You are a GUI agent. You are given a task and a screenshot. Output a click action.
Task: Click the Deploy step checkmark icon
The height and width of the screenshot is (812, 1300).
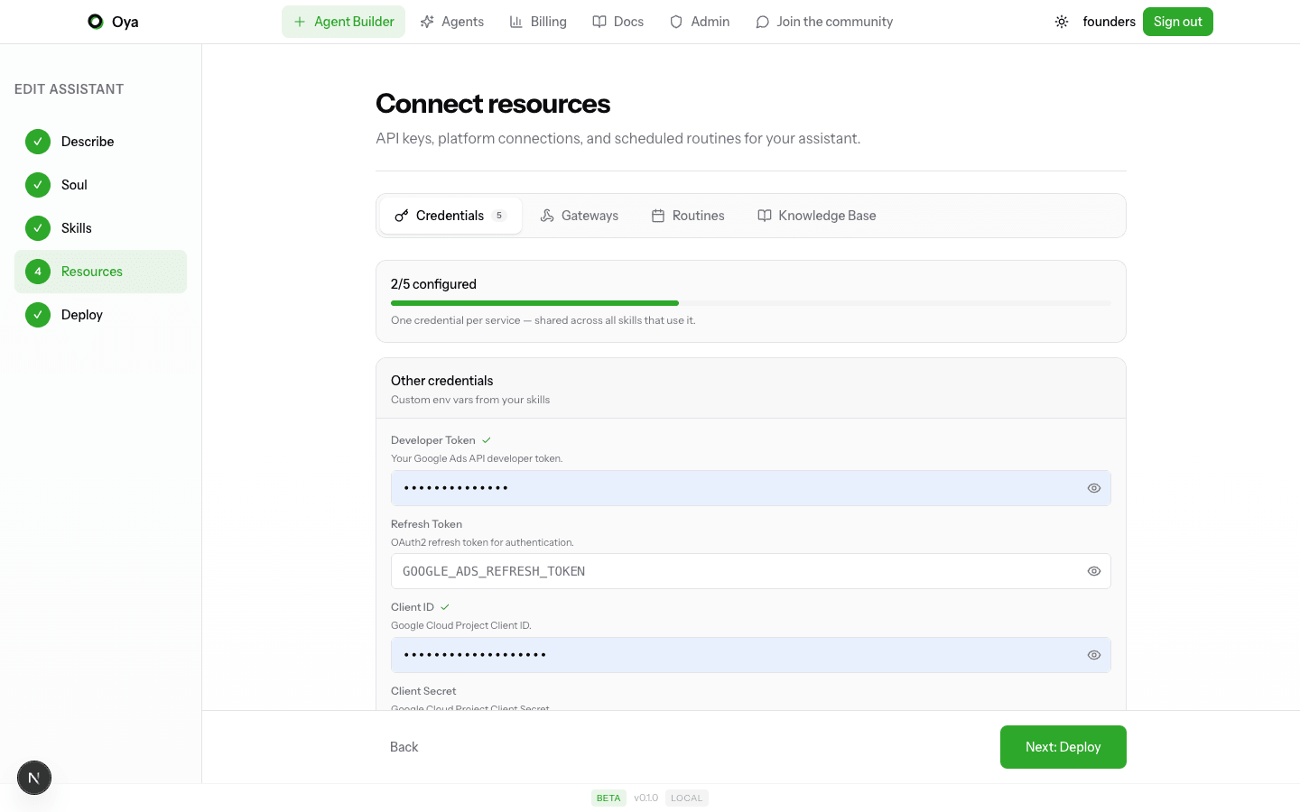(38, 315)
